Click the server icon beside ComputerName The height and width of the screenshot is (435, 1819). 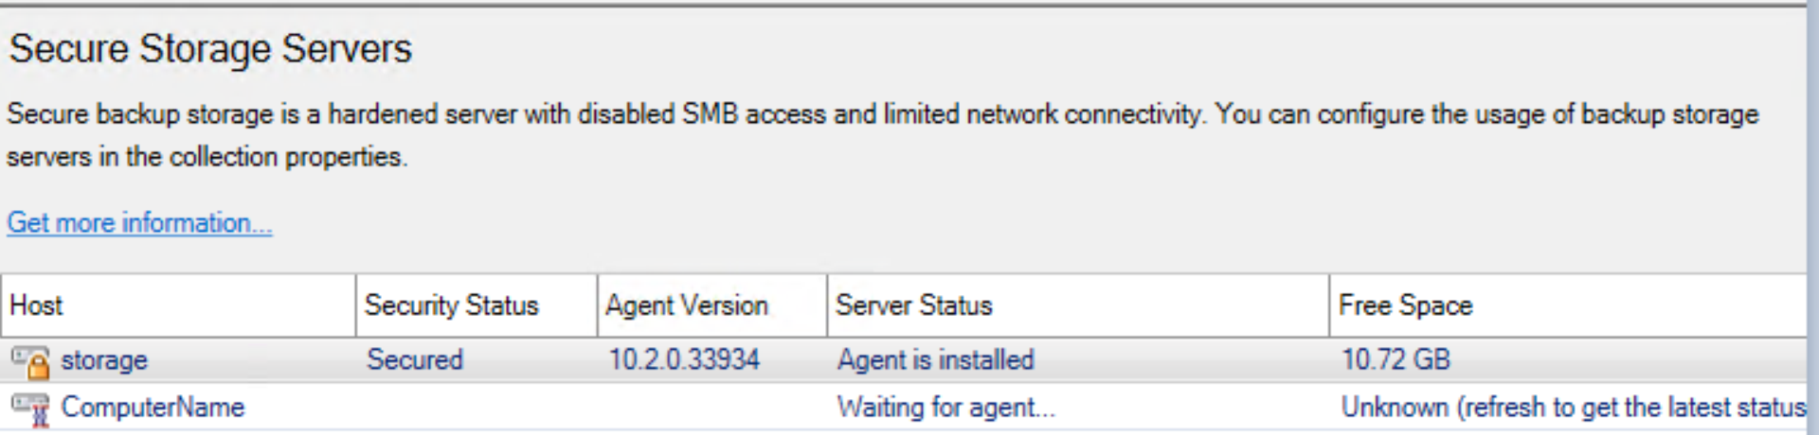coord(30,409)
